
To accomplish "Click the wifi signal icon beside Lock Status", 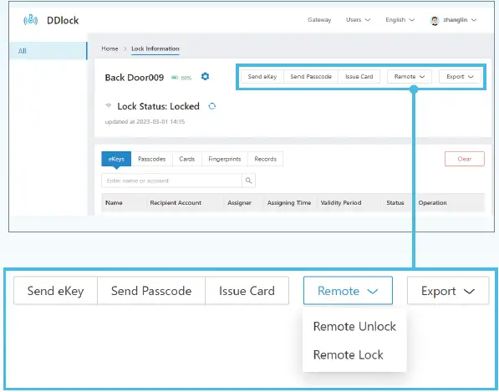I will [x=109, y=105].
